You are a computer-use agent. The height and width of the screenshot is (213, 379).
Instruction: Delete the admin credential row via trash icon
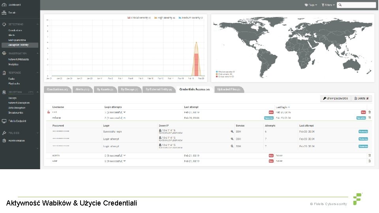click(370, 155)
